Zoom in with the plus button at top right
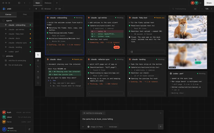214x133 pixels. coord(212,9)
